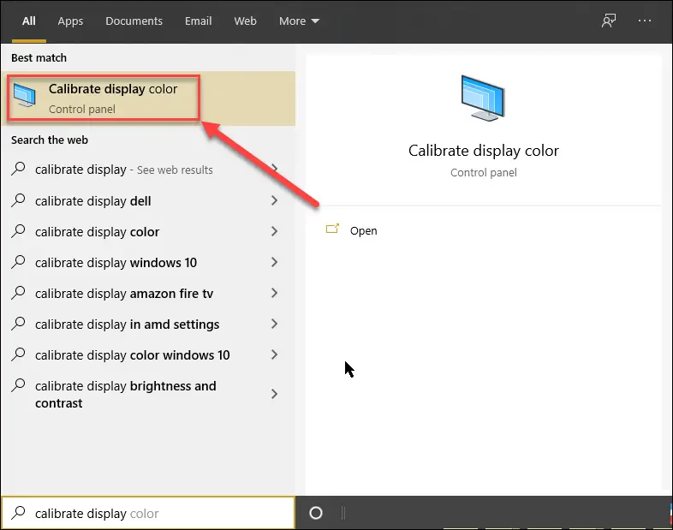
Task: Click search icon beside 'calibrate display color windows 10'
Action: tap(19, 354)
